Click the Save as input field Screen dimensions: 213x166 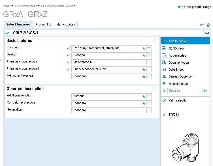[184, 90]
